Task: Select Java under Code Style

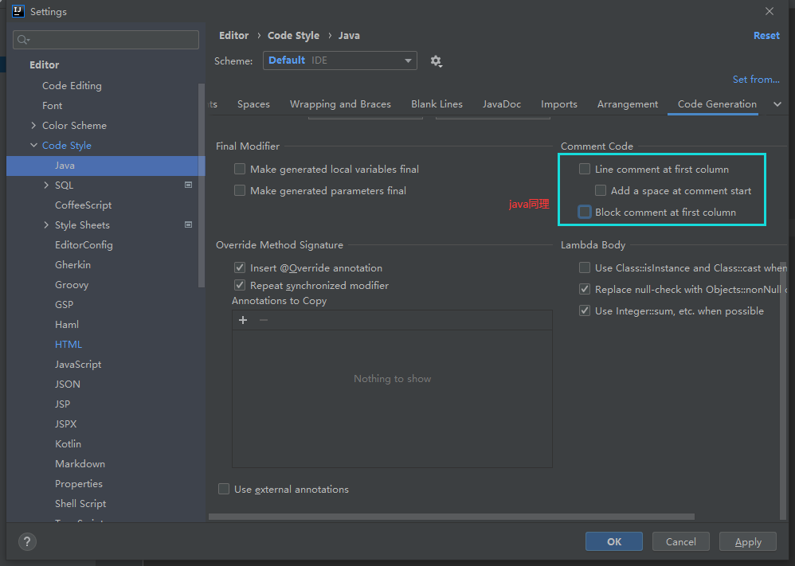Action: tap(105, 166)
